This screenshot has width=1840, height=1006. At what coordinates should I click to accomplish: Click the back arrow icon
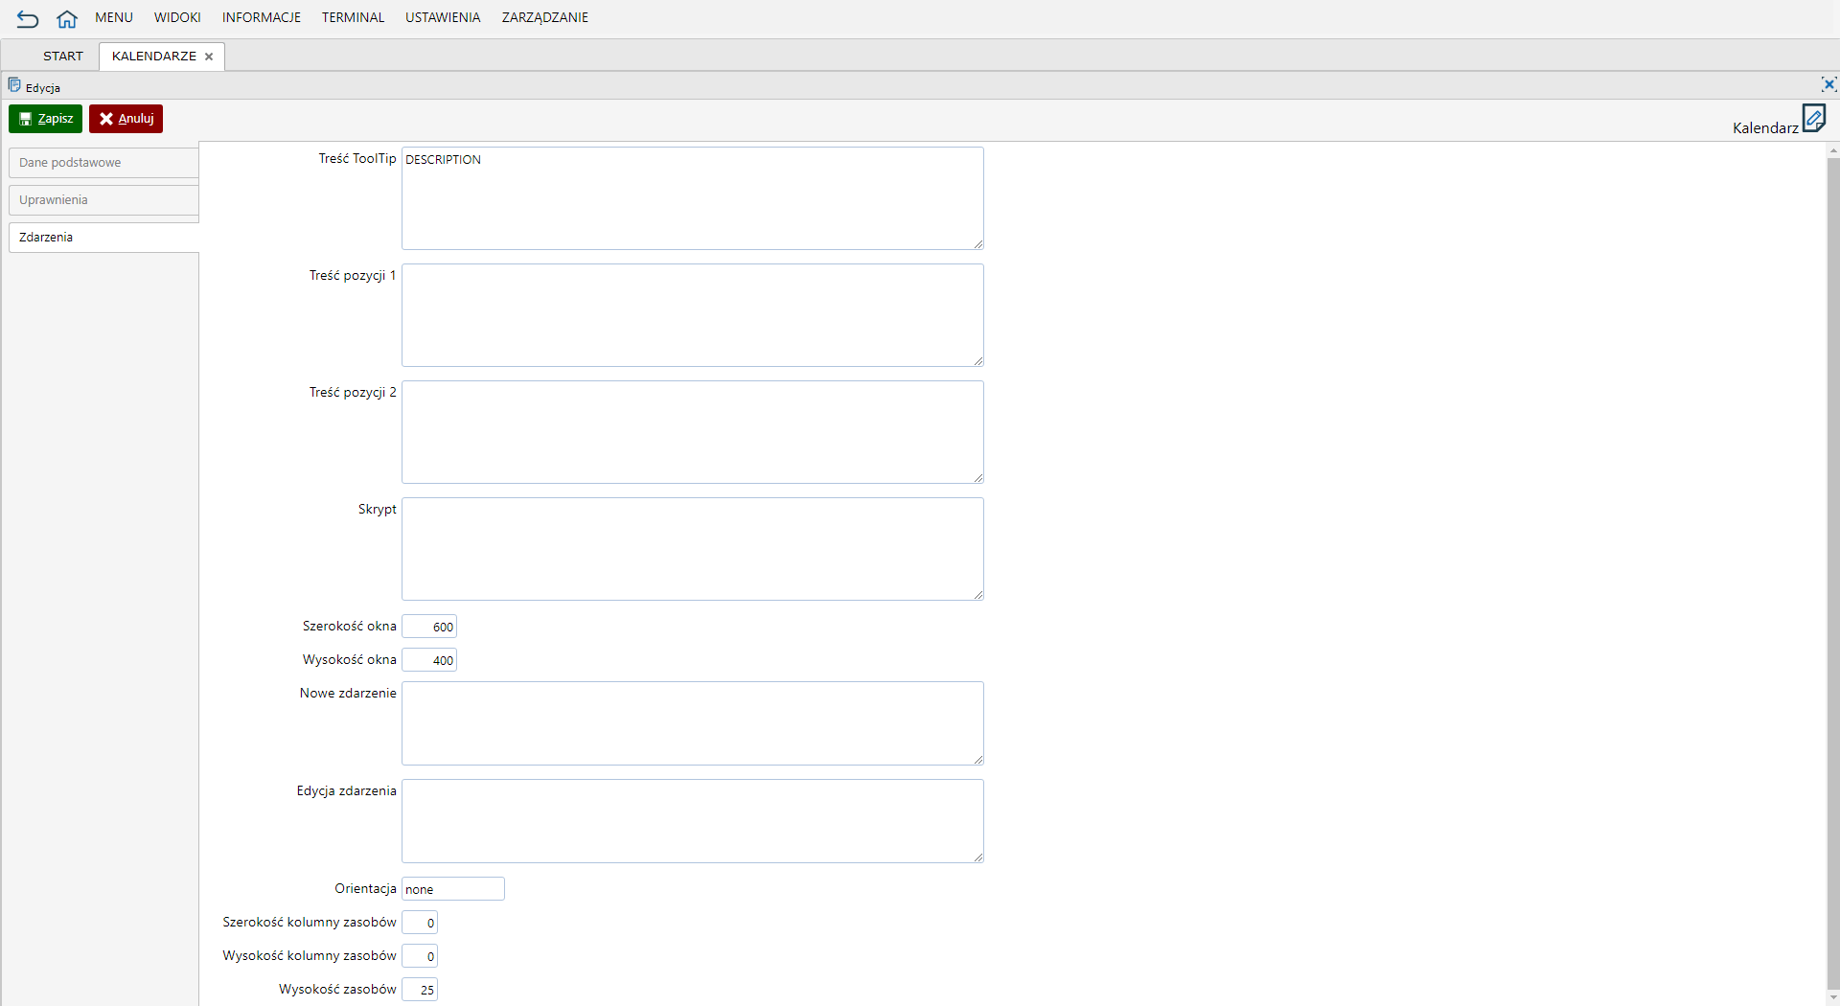pos(28,18)
